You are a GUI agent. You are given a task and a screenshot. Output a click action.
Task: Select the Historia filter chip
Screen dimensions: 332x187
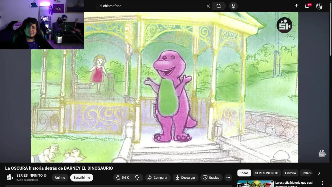coord(290,173)
